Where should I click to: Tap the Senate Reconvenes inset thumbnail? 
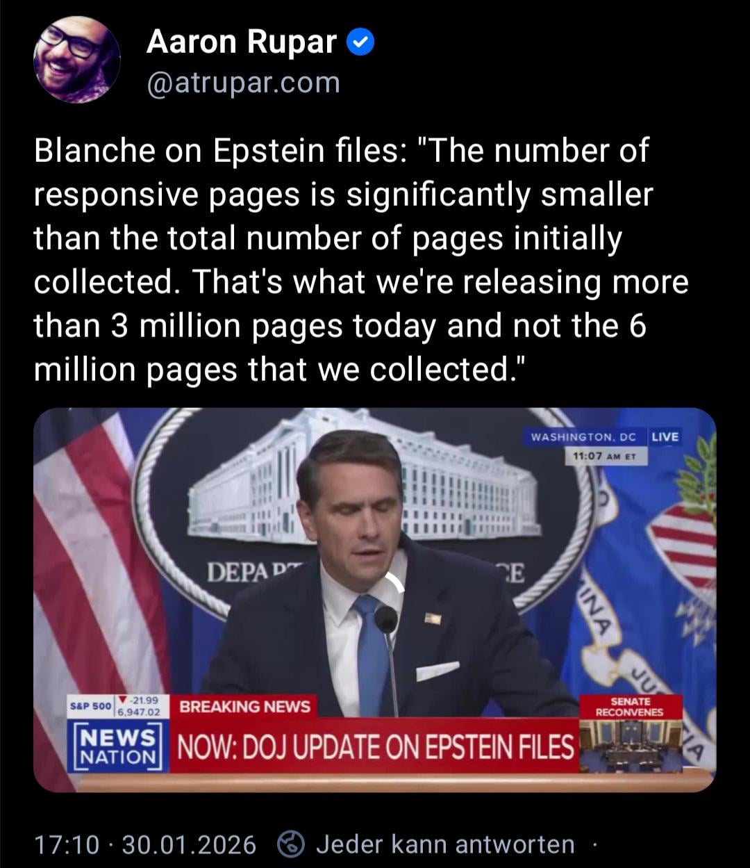tap(631, 734)
